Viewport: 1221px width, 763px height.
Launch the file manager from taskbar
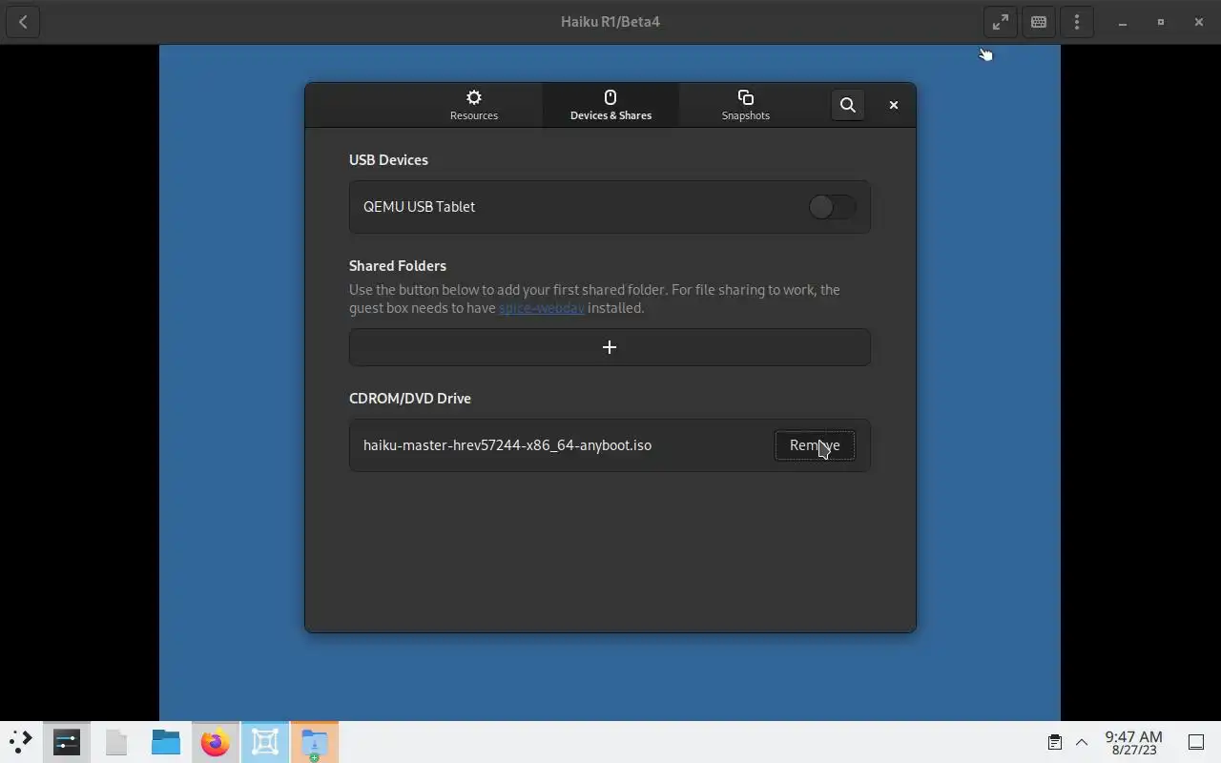click(166, 742)
